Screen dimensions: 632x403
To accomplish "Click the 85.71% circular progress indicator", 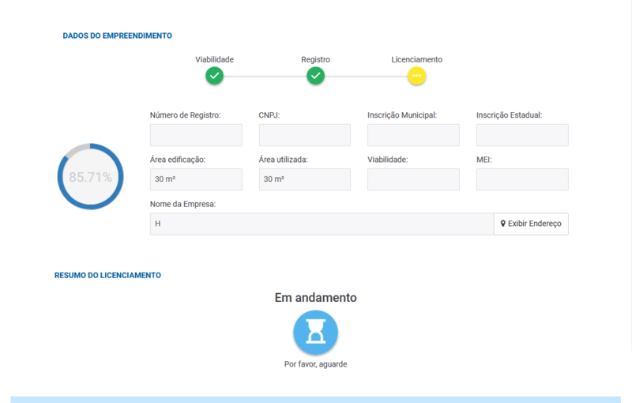I will 90,177.
